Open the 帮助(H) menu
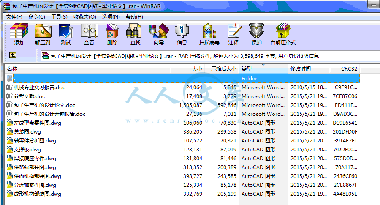 [x=134, y=17]
